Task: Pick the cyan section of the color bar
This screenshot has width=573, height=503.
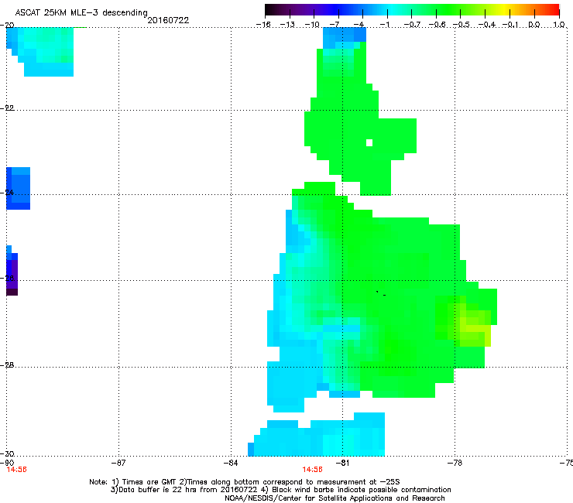Action: [x=393, y=10]
